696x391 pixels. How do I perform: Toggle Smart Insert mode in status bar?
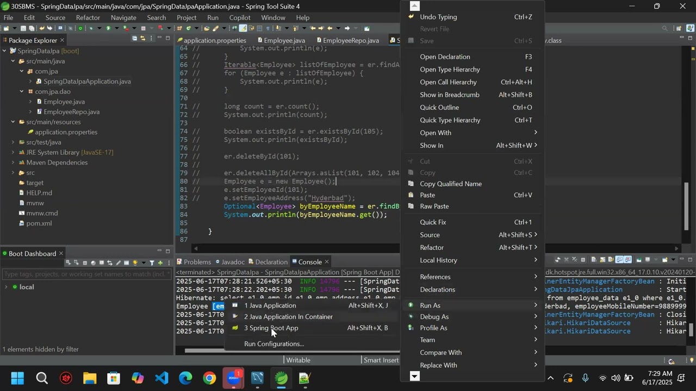[381, 360]
